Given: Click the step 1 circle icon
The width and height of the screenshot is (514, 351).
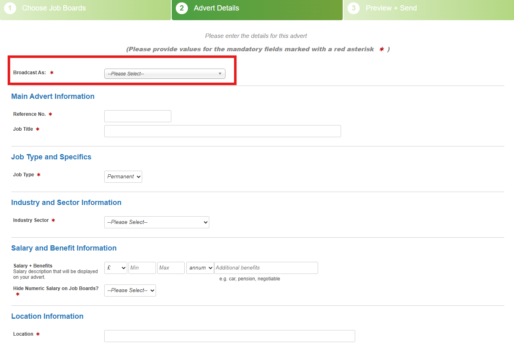Looking at the screenshot, I should tap(10, 8).
